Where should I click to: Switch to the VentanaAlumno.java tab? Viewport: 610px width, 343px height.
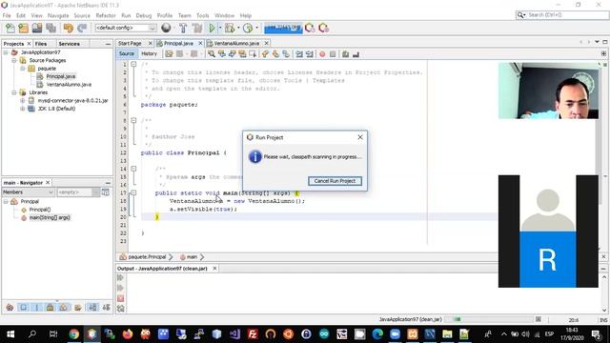[236, 43]
